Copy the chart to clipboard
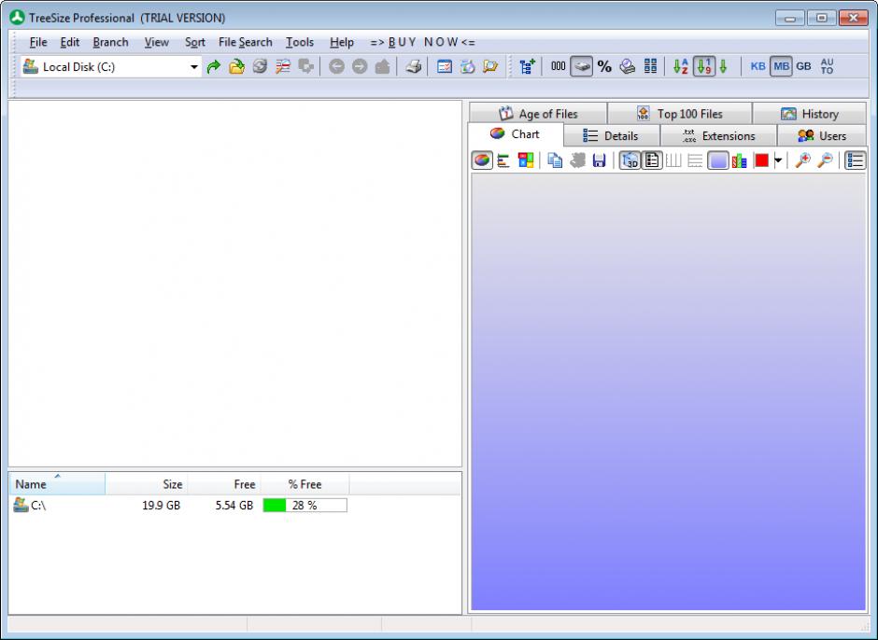The height and width of the screenshot is (640, 878). coord(555,160)
